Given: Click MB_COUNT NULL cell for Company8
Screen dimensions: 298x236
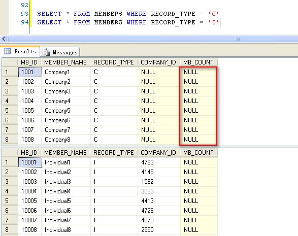Looking at the screenshot, I should (x=198, y=140).
